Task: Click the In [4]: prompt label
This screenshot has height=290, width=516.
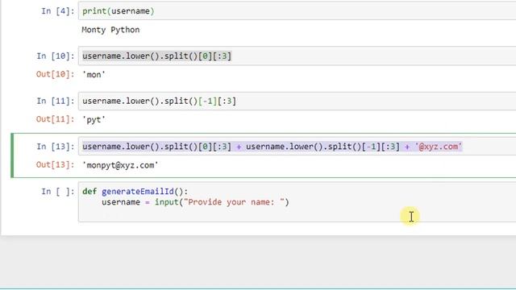Action: click(58, 11)
